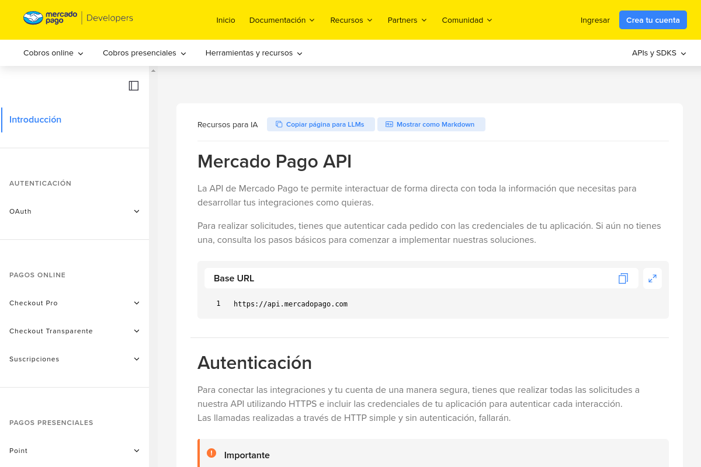Click Copiar página para LLMs button
The width and height of the screenshot is (701, 467).
pos(321,124)
